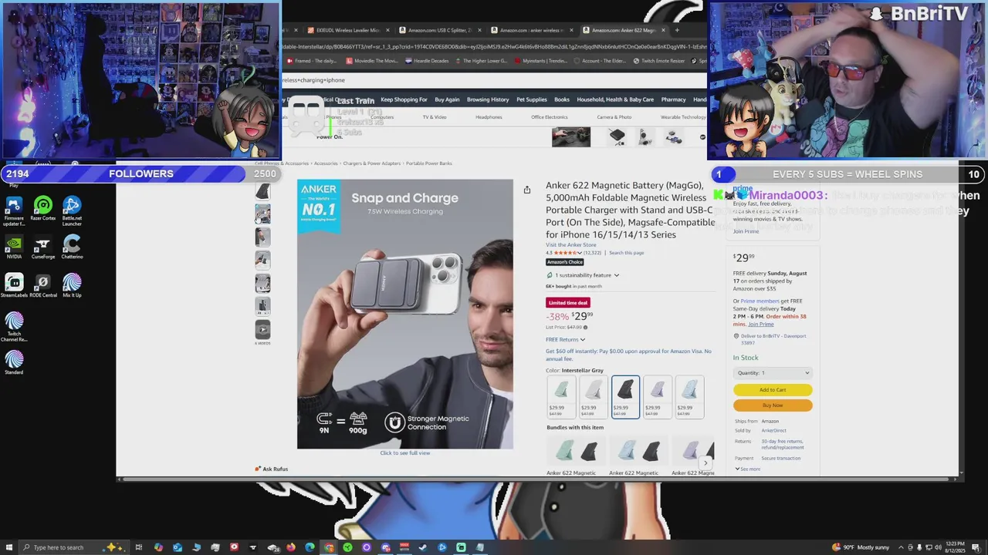
Task: Open RODE Central from the desktop
Action: pos(42,286)
